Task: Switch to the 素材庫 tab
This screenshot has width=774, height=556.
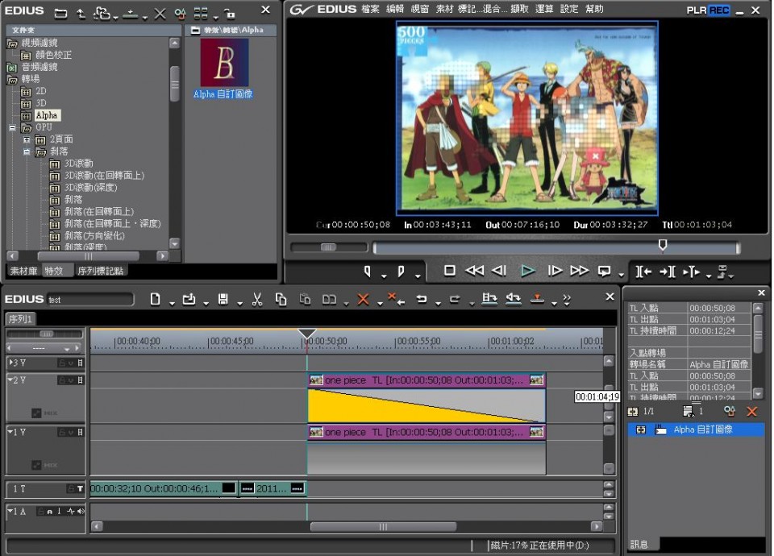Action: click(x=23, y=271)
